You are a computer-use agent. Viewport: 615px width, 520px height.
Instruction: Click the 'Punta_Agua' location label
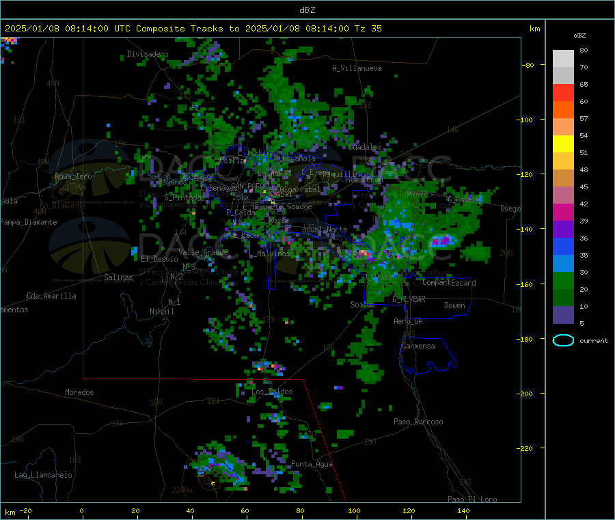[x=312, y=464]
